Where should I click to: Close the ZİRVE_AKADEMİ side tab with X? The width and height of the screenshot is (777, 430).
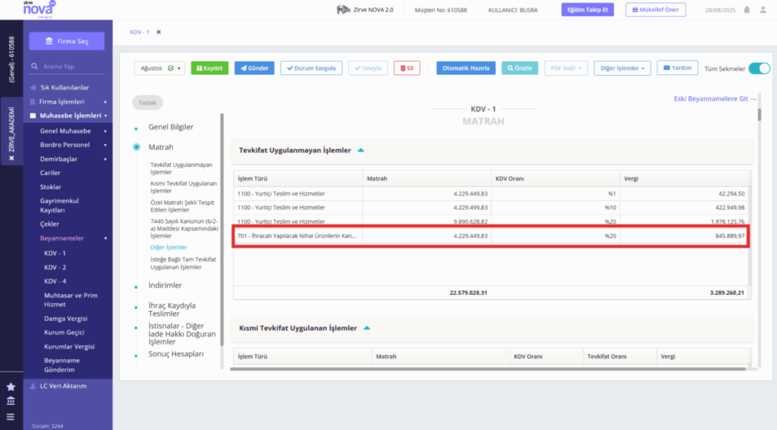coord(11,159)
